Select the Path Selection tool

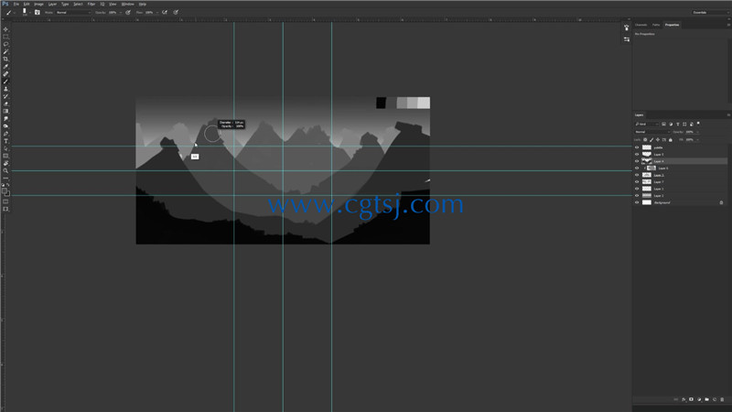pos(5,148)
